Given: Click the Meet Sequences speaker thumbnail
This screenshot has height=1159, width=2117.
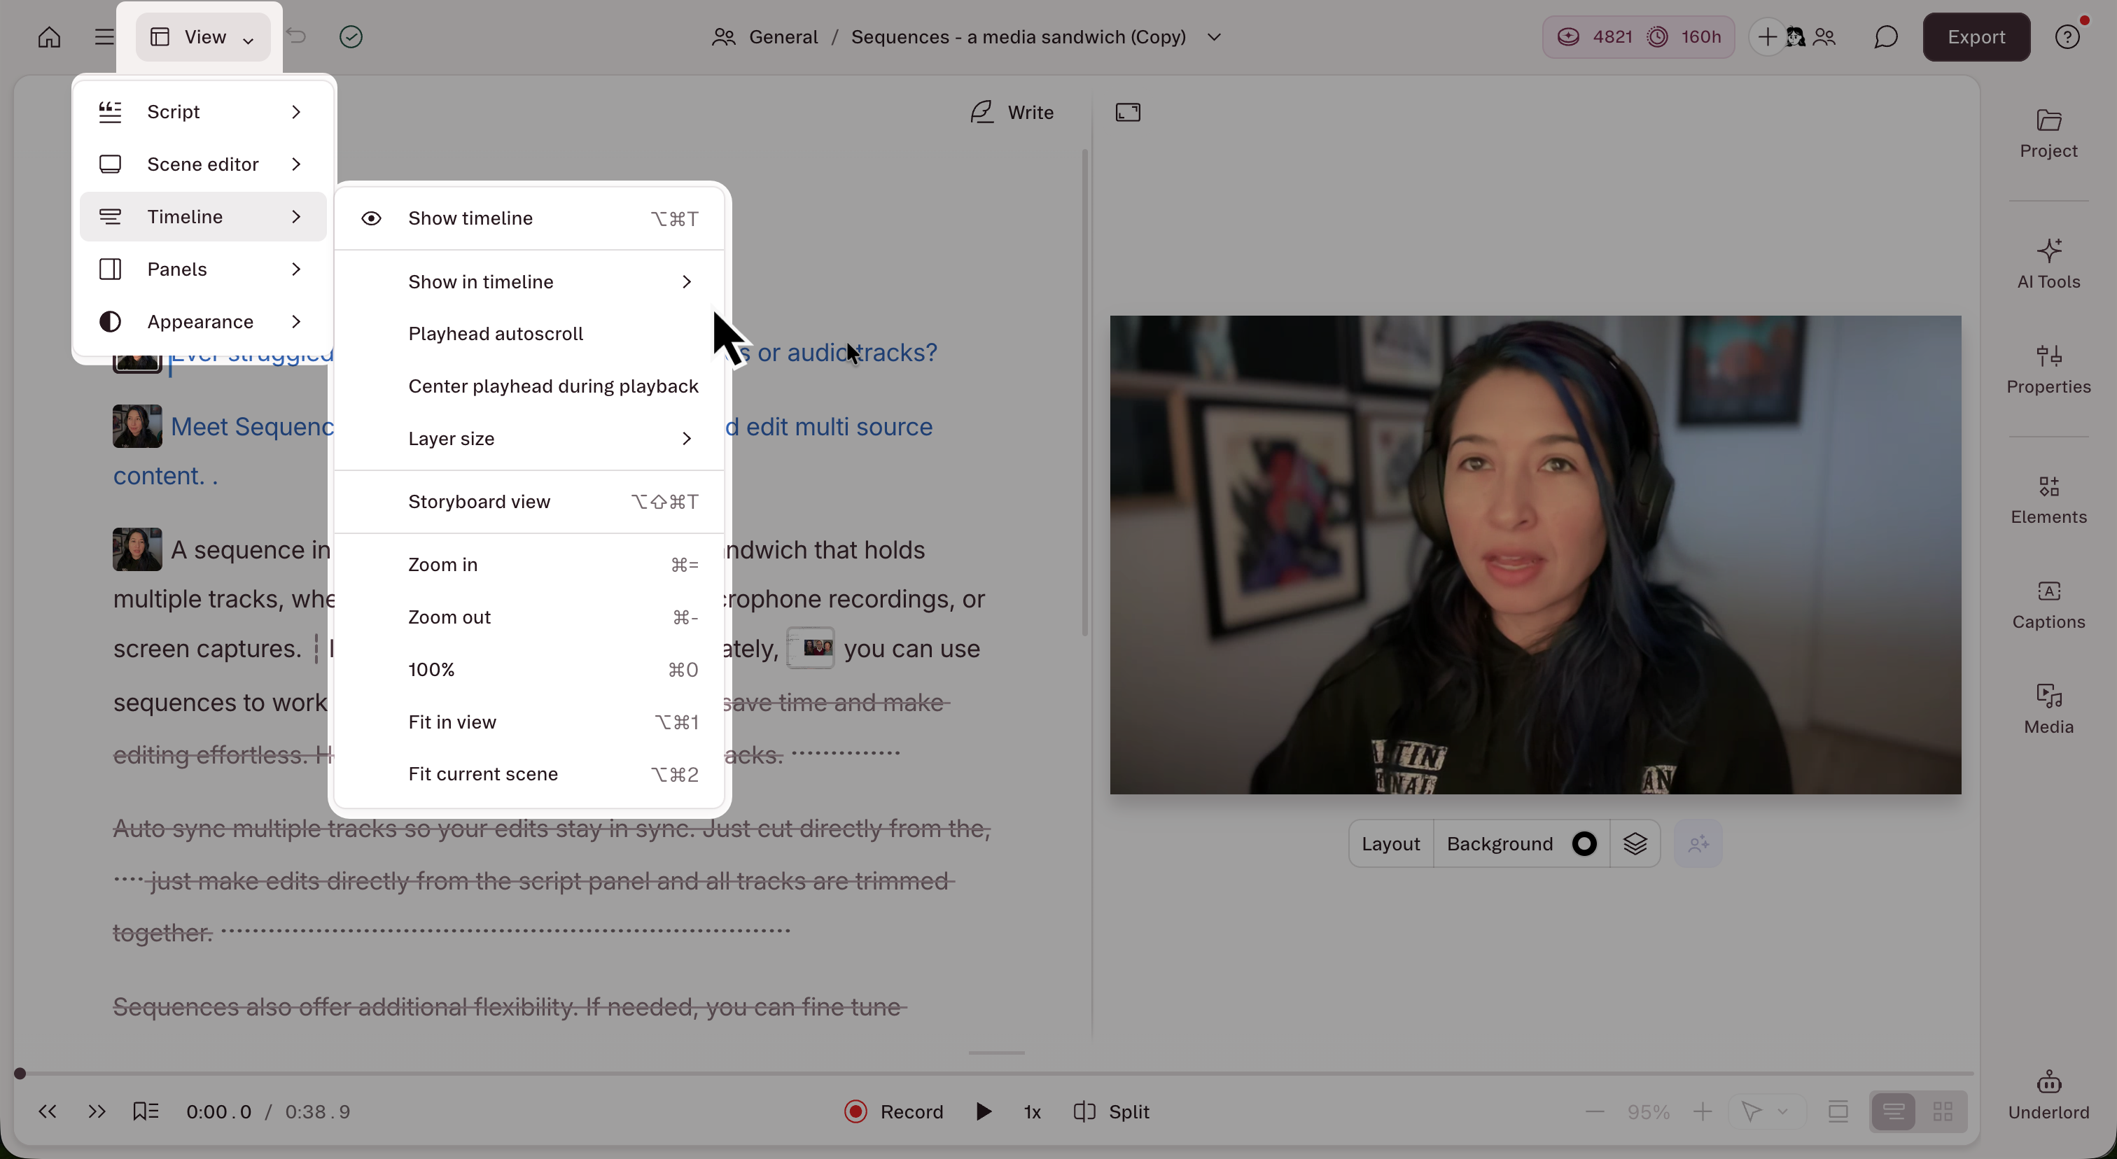Looking at the screenshot, I should [137, 426].
